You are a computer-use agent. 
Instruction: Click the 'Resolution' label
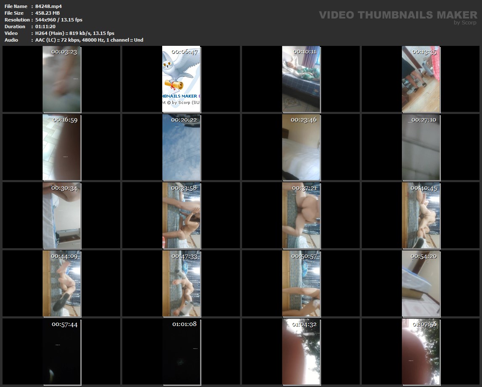click(17, 20)
